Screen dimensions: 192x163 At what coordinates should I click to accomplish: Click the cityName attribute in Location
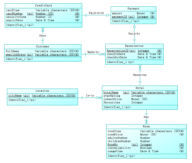[15, 96]
